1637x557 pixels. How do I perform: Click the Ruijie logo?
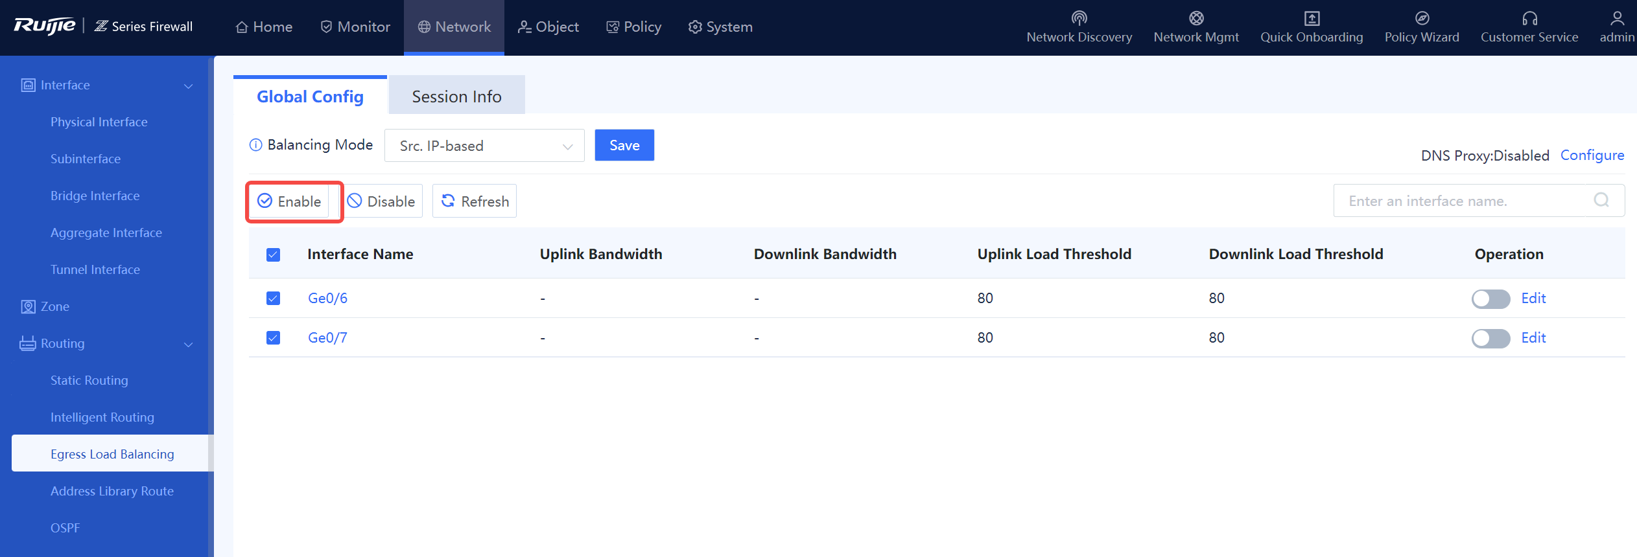45,26
